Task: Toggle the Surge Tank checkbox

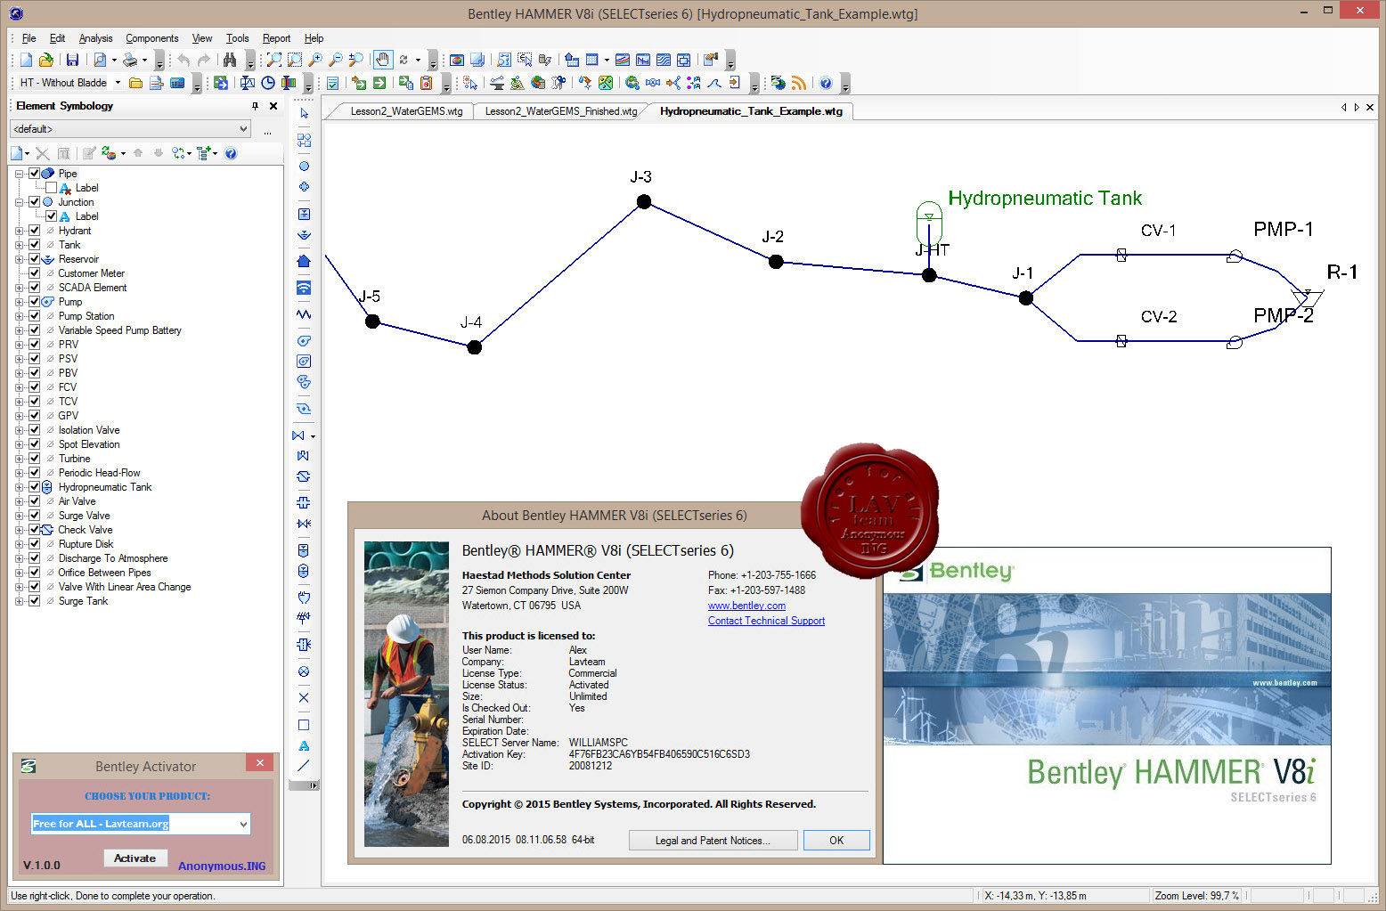Action: [35, 601]
